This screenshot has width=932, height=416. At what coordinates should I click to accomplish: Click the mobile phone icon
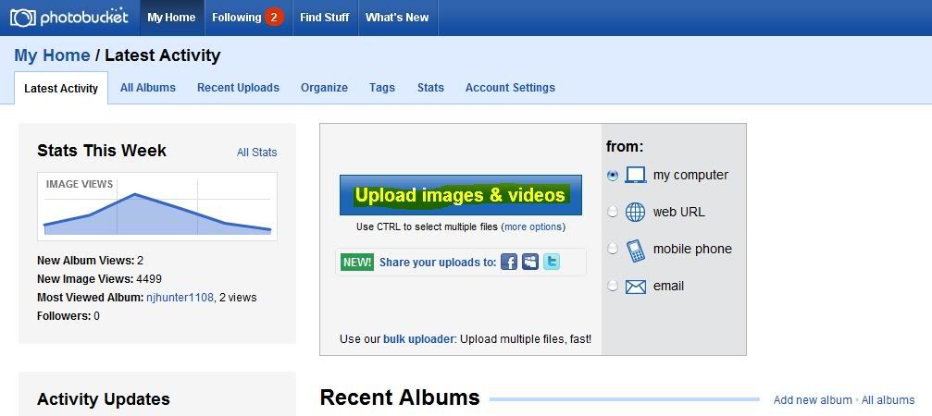click(636, 250)
